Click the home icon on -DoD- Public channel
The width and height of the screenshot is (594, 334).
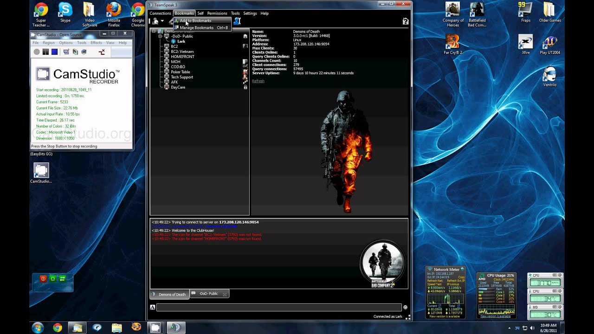(245, 36)
